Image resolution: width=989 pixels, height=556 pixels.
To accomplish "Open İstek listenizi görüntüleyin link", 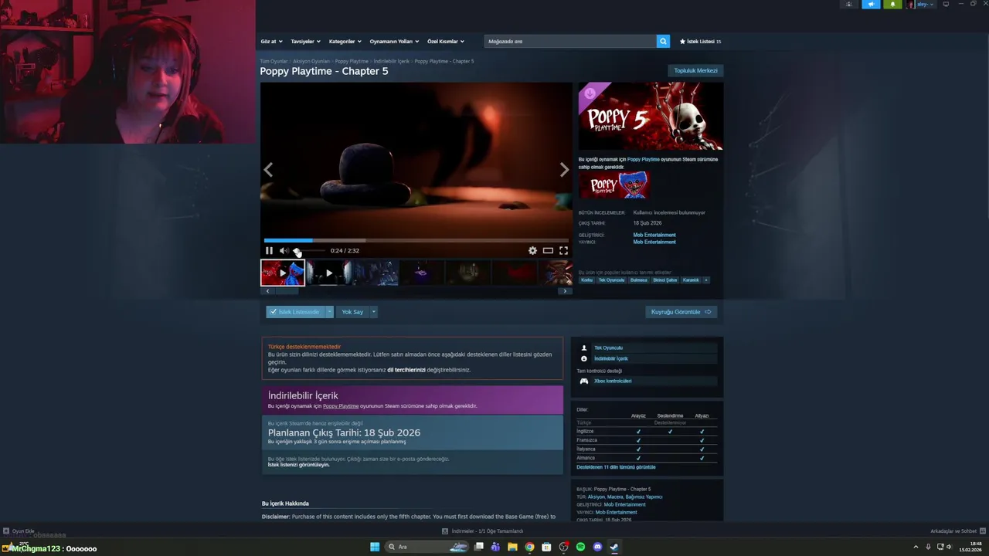I will [298, 465].
